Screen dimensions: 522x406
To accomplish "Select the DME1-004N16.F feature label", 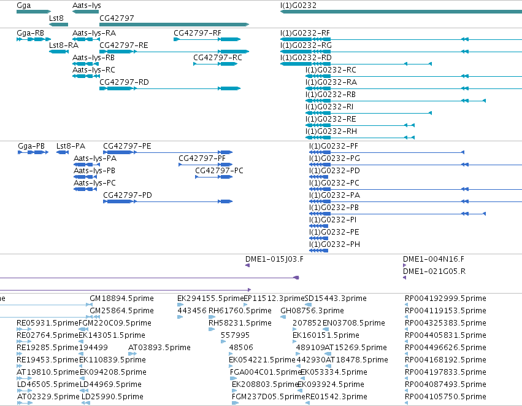I will tap(434, 259).
